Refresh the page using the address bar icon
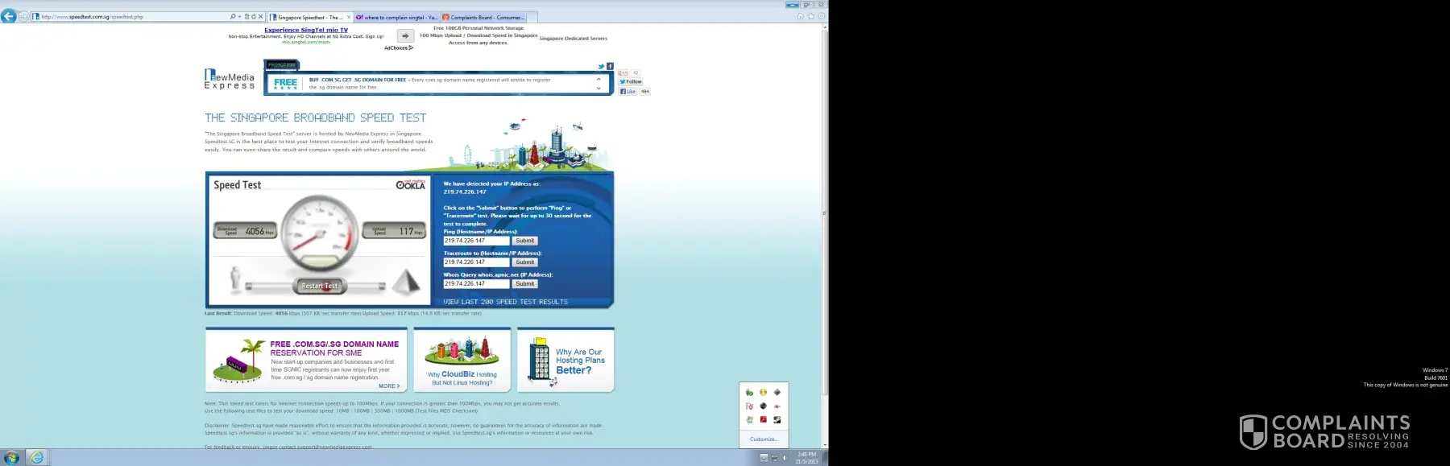This screenshot has width=1450, height=466. 254,16
